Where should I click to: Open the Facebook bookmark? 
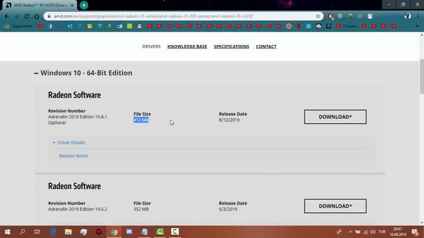pyautogui.click(x=50, y=26)
